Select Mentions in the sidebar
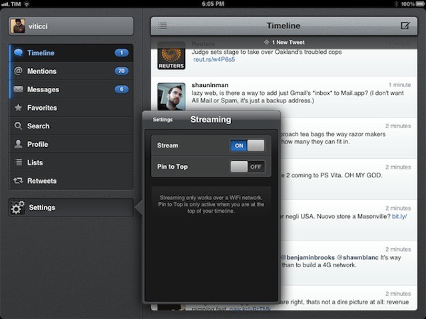Viewport: 426px width, 319px height. pos(71,71)
